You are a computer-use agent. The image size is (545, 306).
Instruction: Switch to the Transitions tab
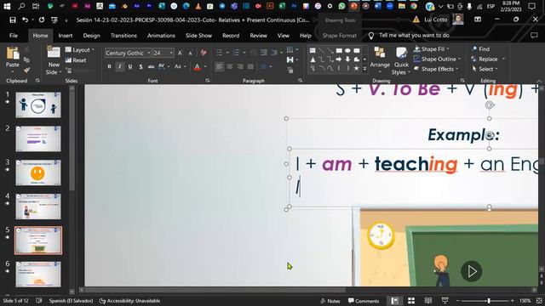pos(123,36)
